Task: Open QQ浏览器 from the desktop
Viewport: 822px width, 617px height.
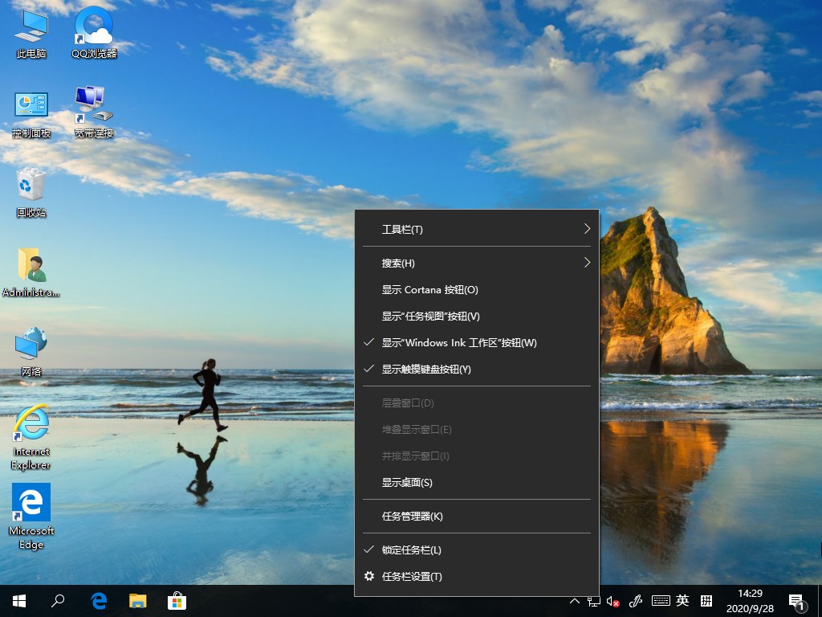Action: [x=94, y=32]
